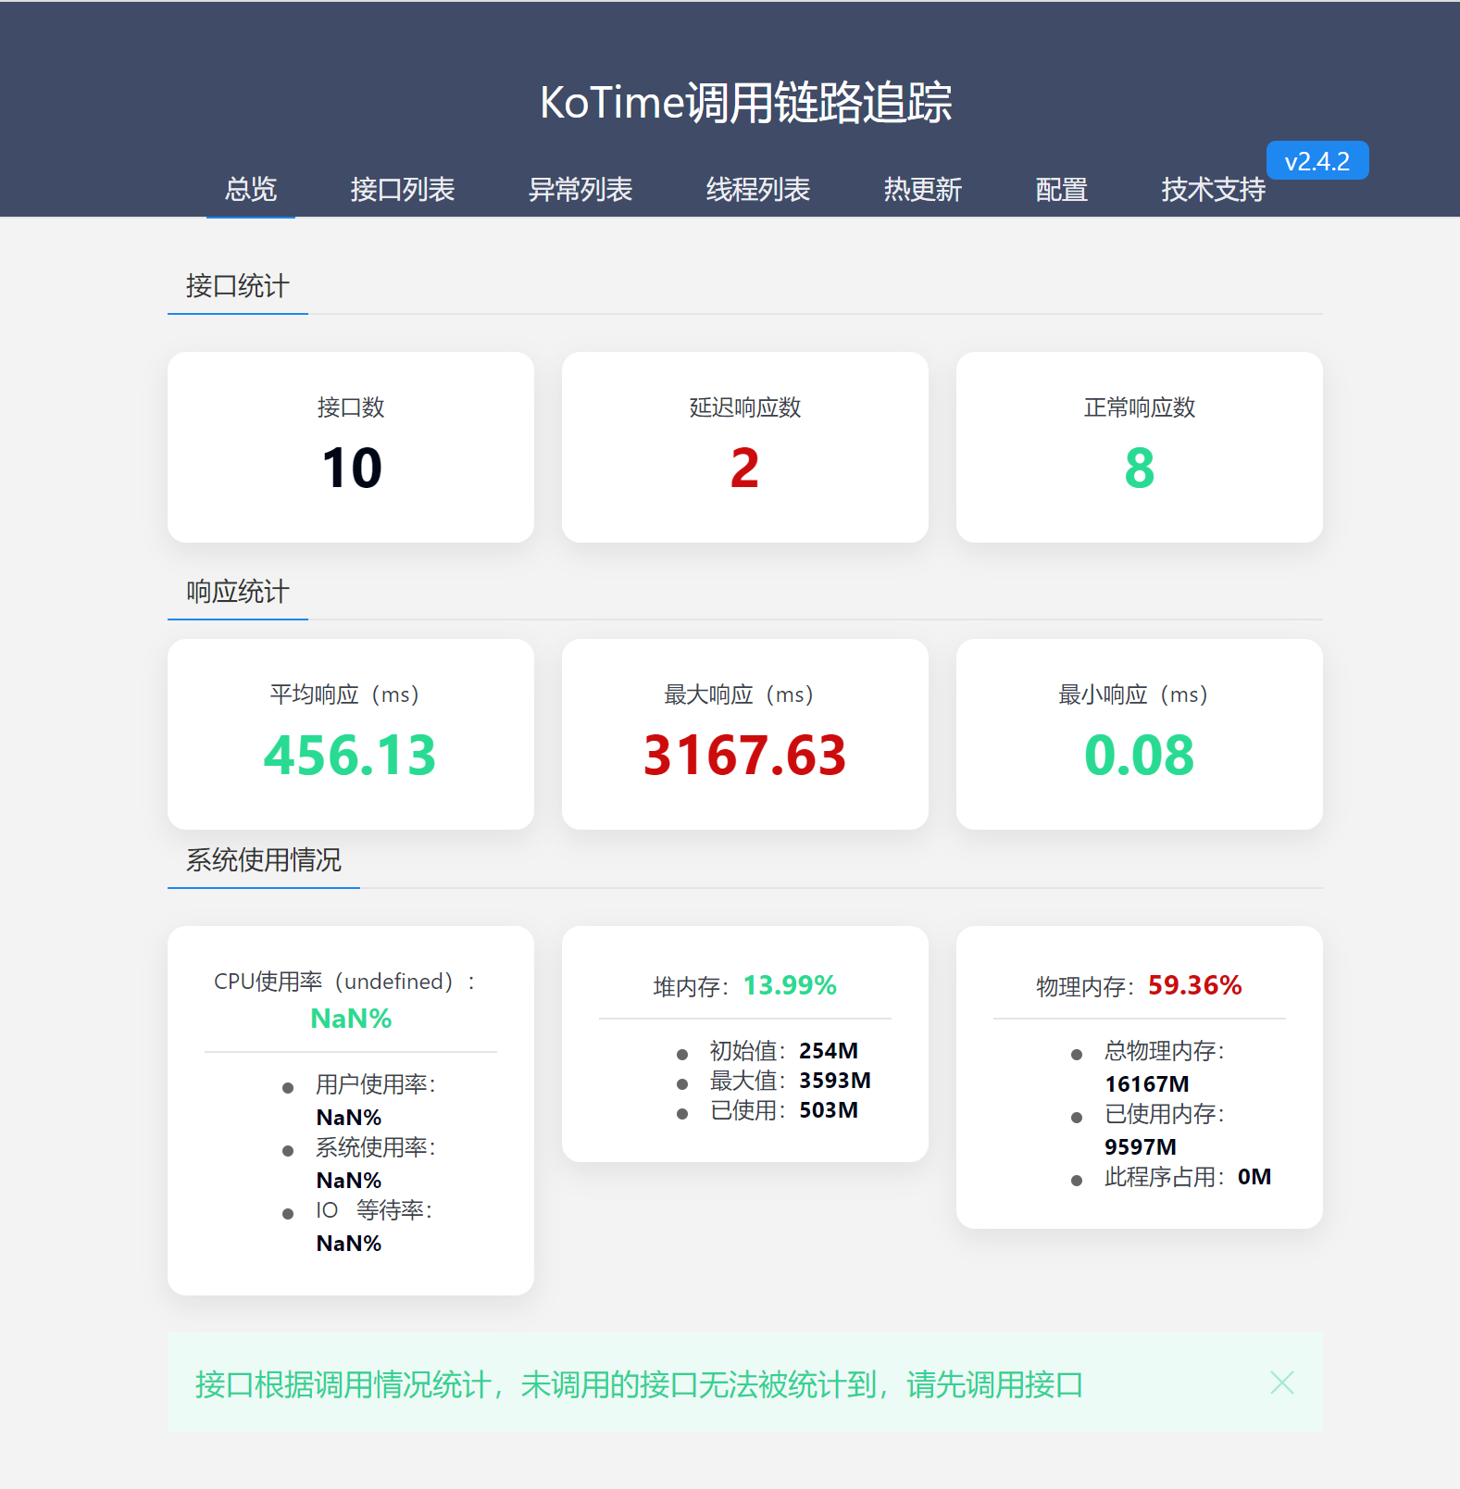The width and height of the screenshot is (1460, 1489).
Task: Switch to the 接口列表 tab
Action: tap(402, 190)
